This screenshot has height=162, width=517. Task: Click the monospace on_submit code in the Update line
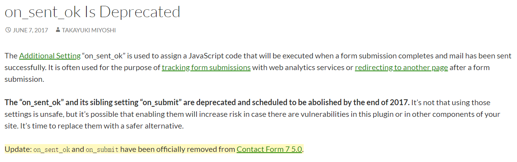point(102,150)
